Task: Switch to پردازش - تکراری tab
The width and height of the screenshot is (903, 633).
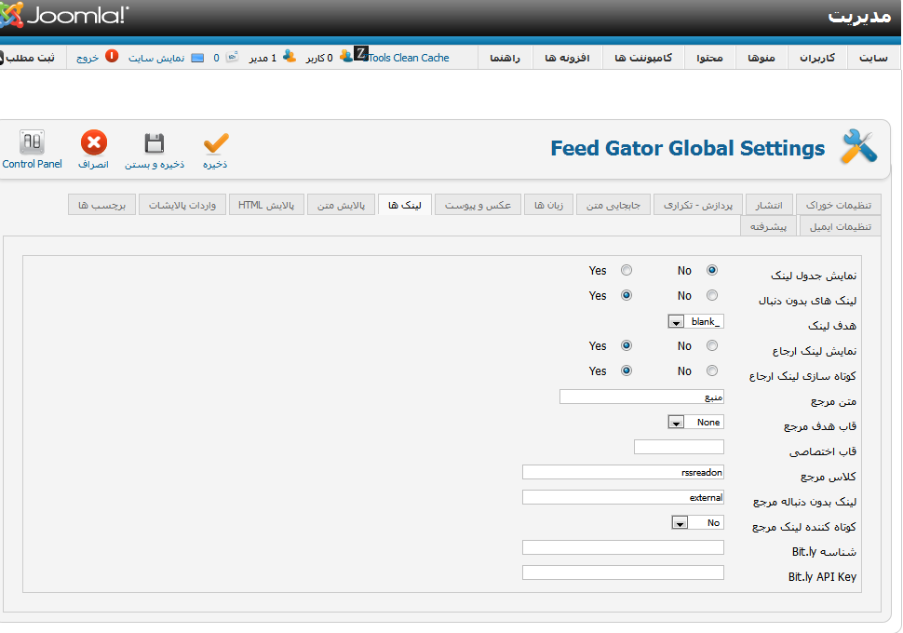Action: pos(698,205)
